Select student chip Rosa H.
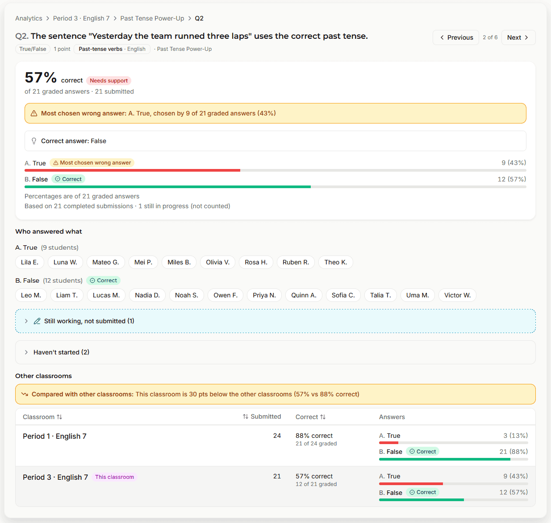The width and height of the screenshot is (551, 523). tap(256, 262)
